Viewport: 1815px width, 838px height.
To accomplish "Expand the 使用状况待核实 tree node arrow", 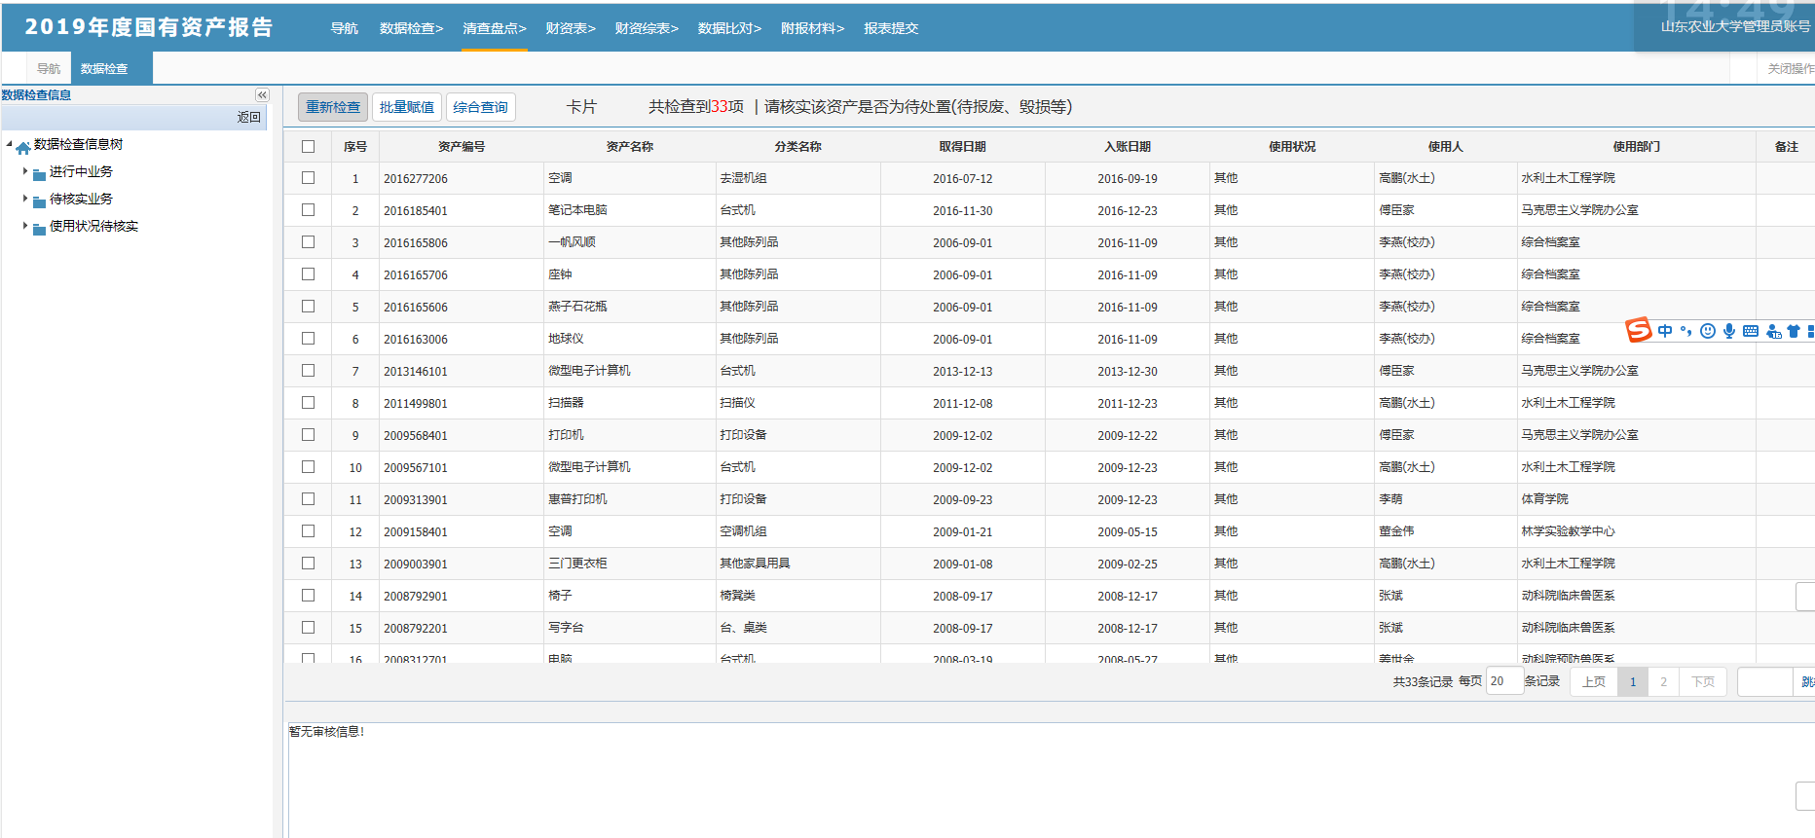I will pyautogui.click(x=25, y=226).
